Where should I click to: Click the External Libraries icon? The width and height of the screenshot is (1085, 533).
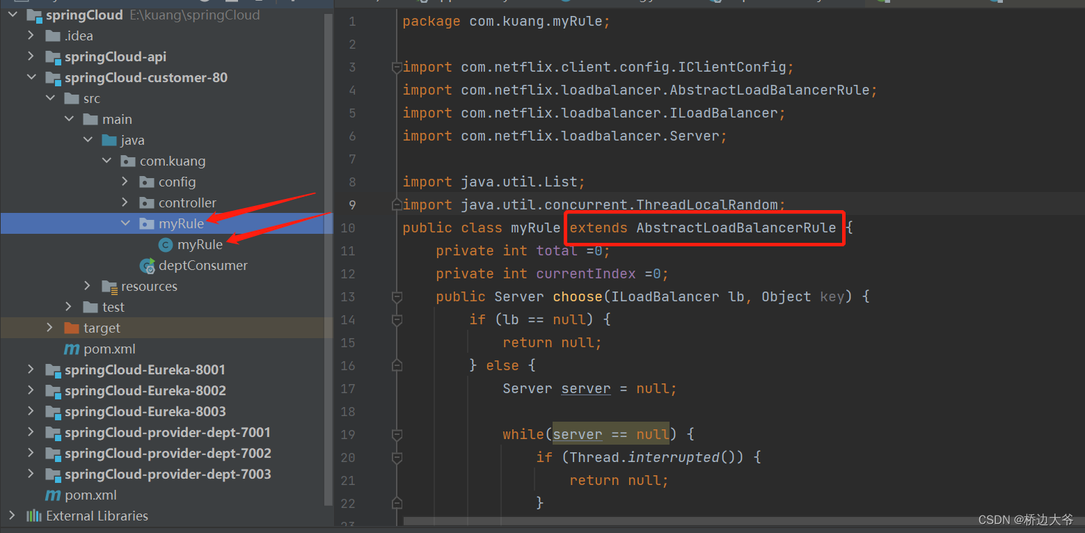(x=34, y=516)
